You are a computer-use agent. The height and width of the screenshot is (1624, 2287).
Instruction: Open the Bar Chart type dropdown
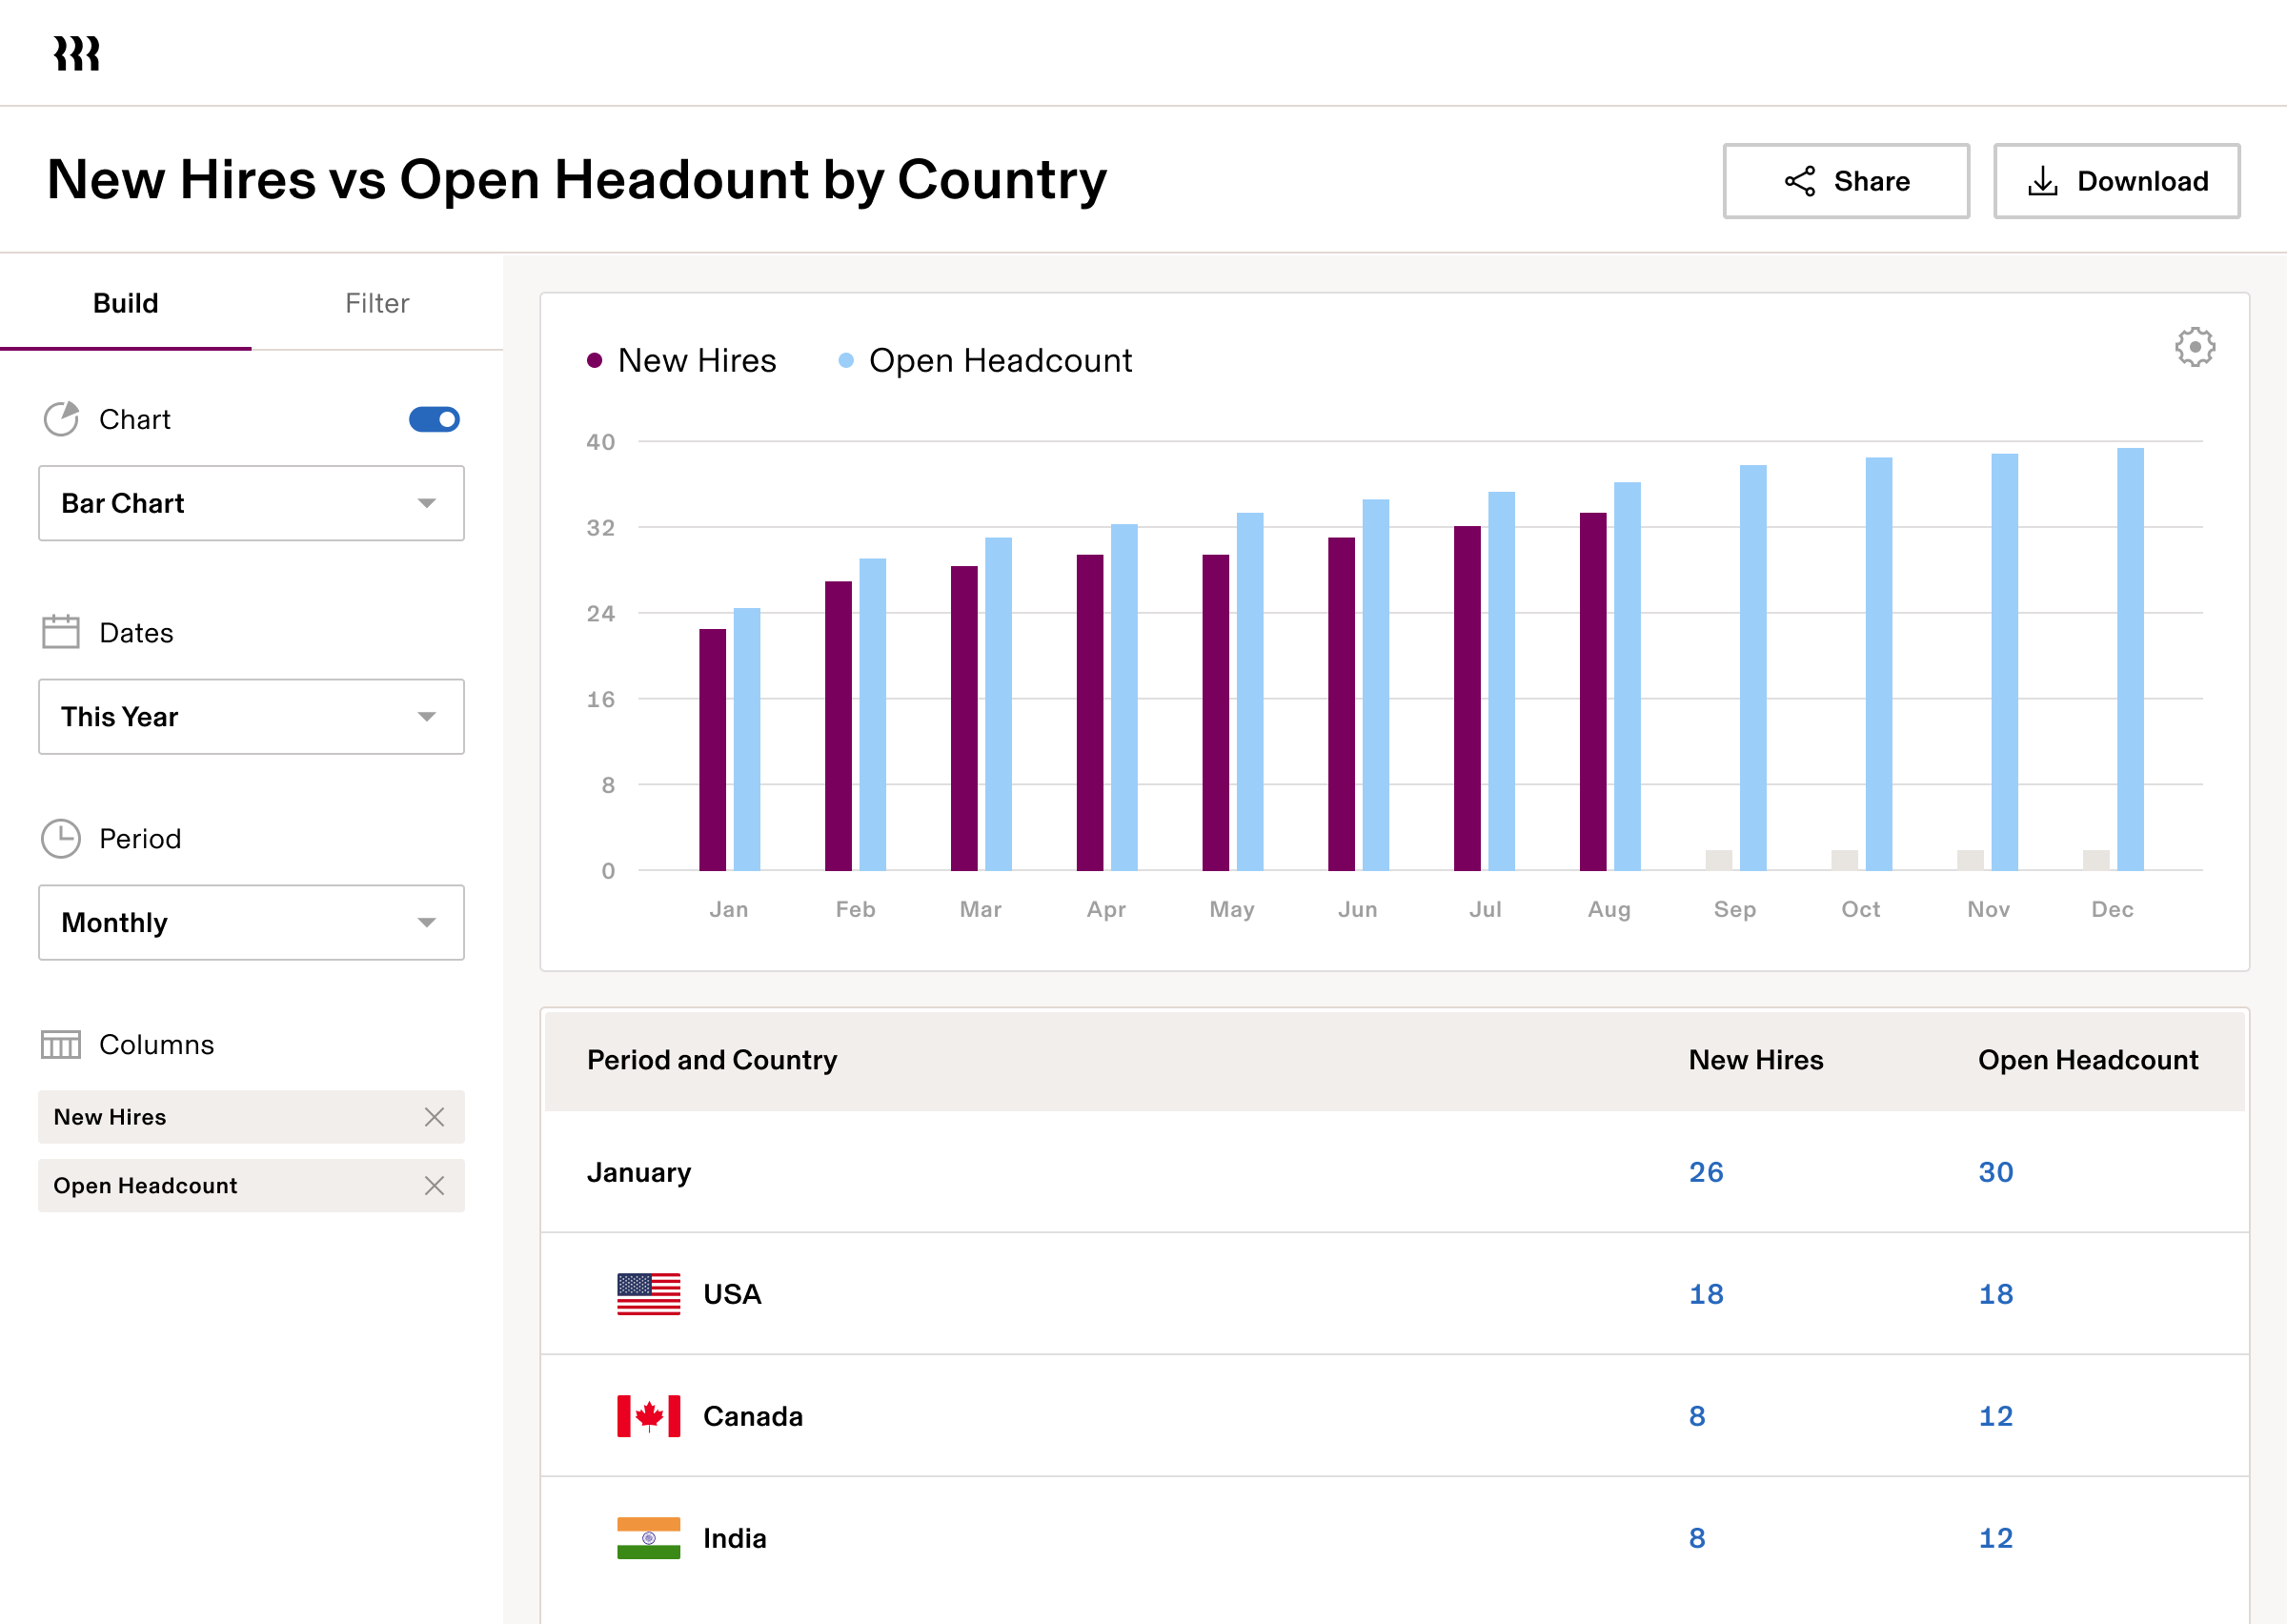point(251,503)
